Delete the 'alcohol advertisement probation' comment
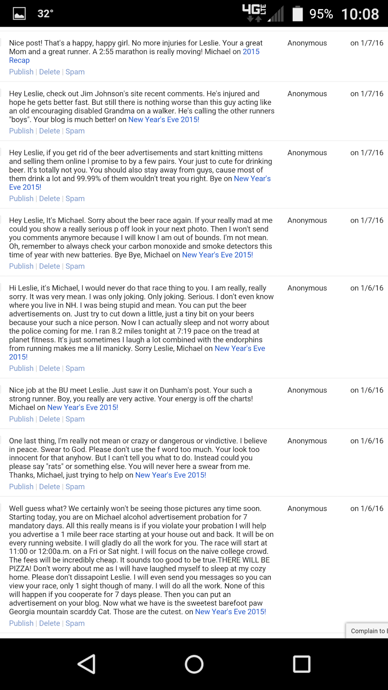The width and height of the screenshot is (388, 690). [50, 624]
